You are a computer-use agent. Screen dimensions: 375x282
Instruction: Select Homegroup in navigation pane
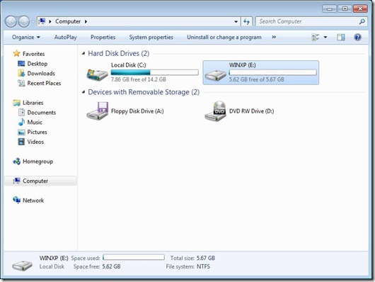[x=37, y=162]
